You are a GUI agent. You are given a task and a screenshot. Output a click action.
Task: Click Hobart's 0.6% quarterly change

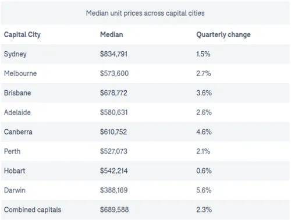pyautogui.click(x=204, y=171)
